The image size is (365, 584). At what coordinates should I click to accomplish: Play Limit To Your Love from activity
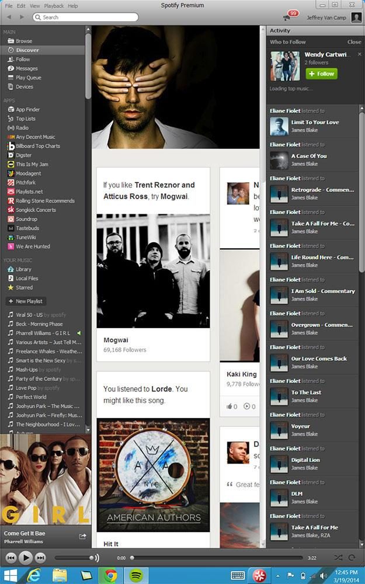(315, 122)
